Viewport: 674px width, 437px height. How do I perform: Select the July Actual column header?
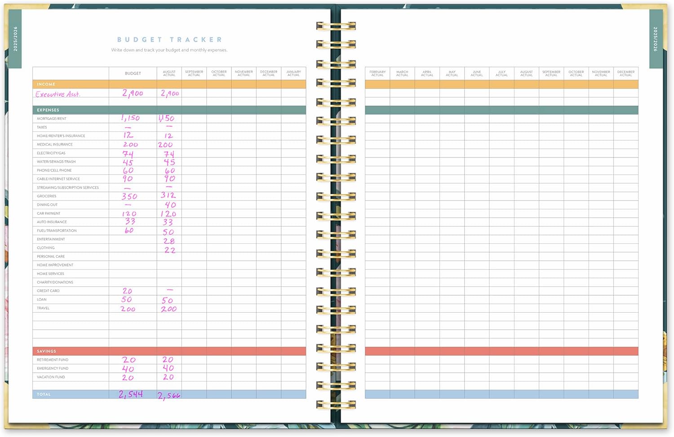pyautogui.click(x=501, y=74)
